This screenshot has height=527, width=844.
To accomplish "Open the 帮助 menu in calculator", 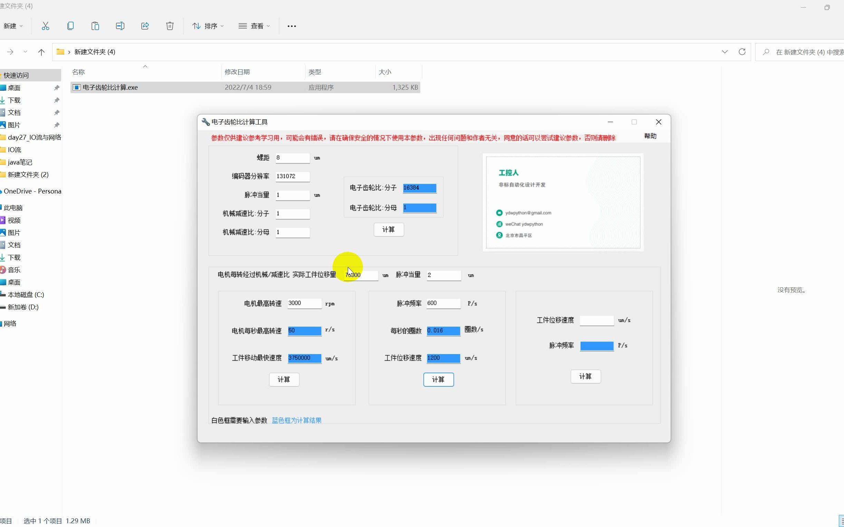I will point(650,136).
